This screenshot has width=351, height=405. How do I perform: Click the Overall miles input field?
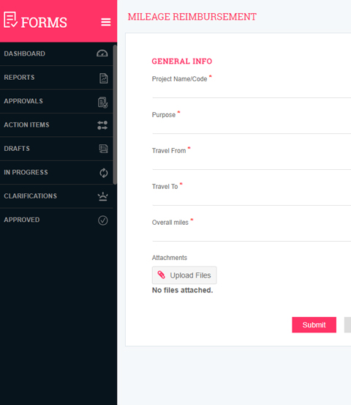click(252, 235)
